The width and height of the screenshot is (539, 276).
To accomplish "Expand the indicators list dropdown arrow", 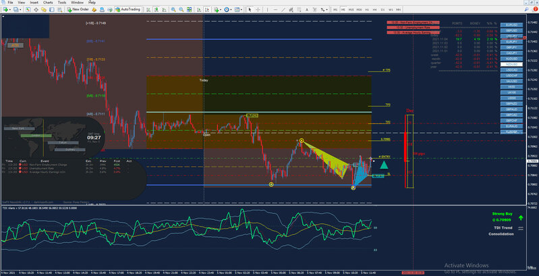I will tap(221, 9).
